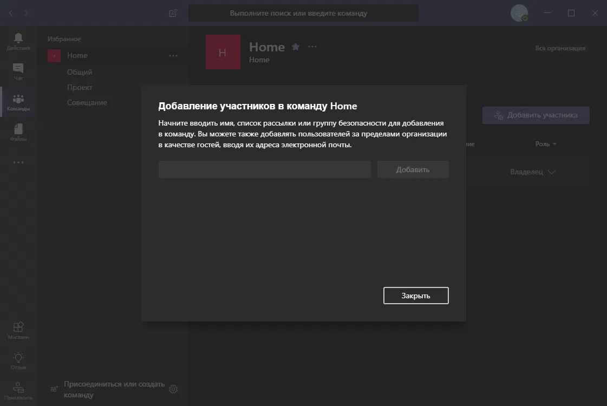Maximize the Teams window

[571, 13]
